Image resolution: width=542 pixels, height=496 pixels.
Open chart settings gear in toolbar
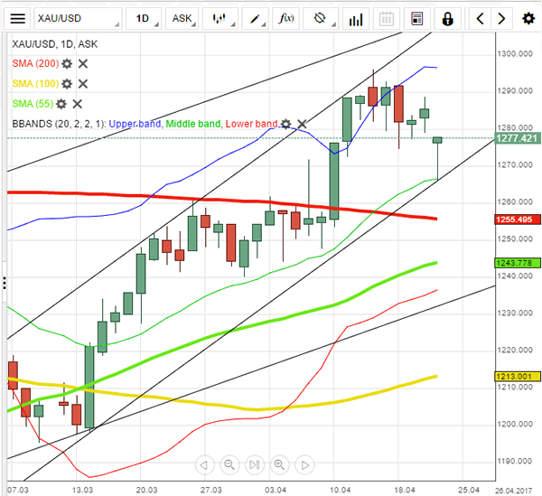click(x=528, y=18)
